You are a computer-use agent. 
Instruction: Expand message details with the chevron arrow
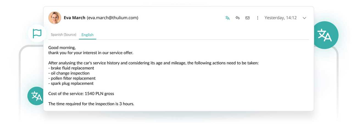click(304, 18)
